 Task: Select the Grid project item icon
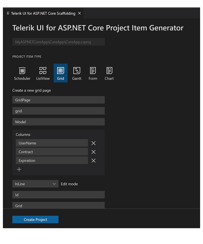(60, 73)
